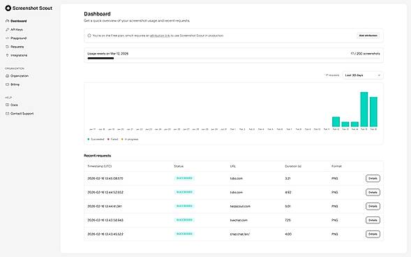
Task: Click the tallest bar in usage chart
Action: (x=364, y=110)
